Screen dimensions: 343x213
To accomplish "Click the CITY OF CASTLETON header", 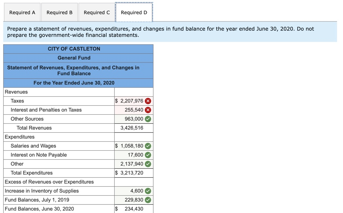I will pyautogui.click(x=78, y=49).
